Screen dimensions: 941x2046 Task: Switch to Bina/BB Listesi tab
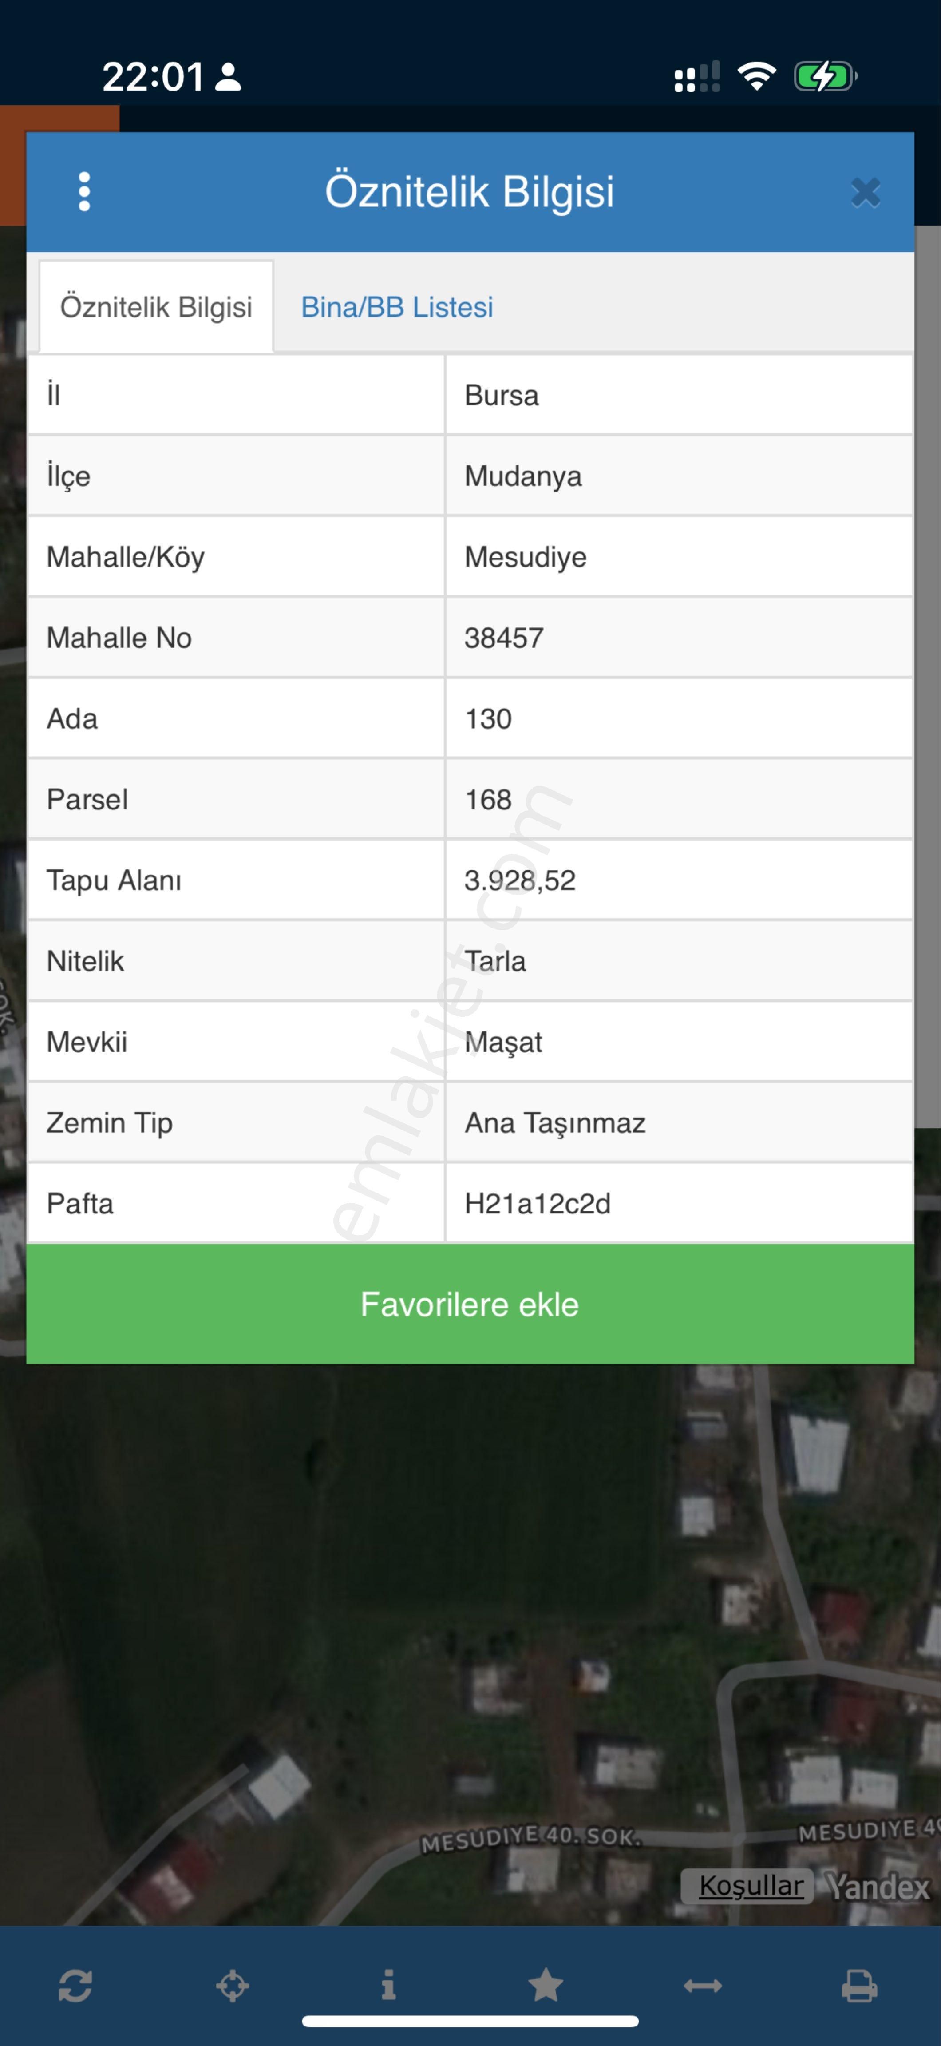[397, 307]
